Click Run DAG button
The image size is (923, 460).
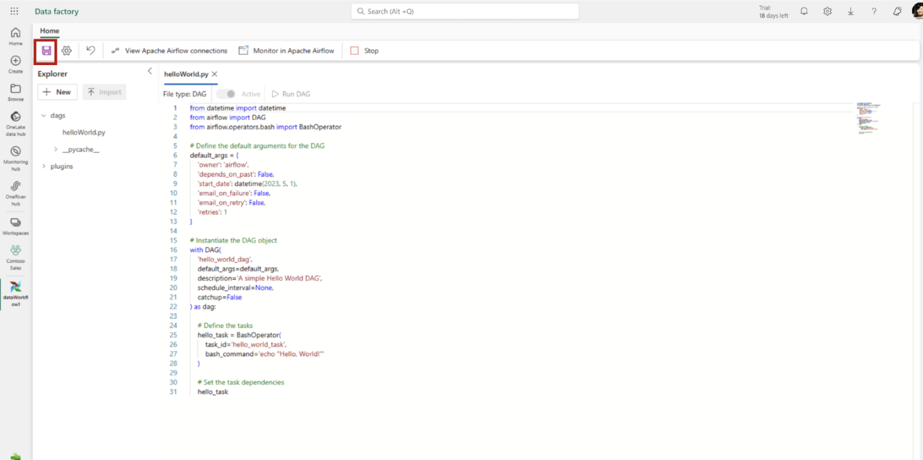(x=292, y=94)
